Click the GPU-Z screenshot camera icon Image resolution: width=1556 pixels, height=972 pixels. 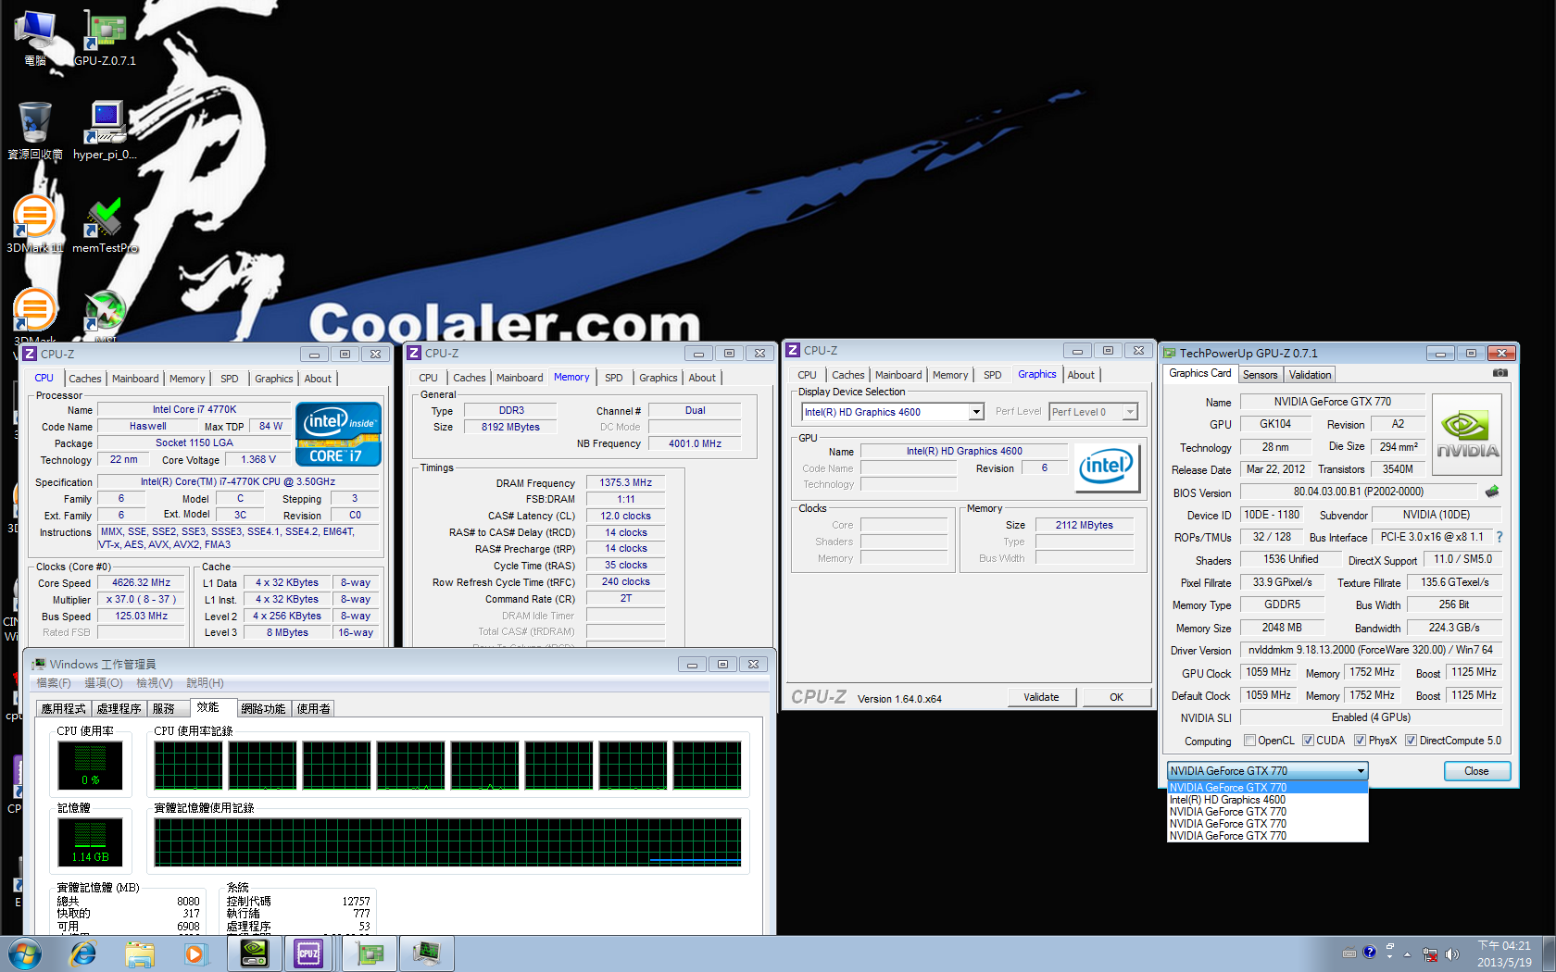1500,373
